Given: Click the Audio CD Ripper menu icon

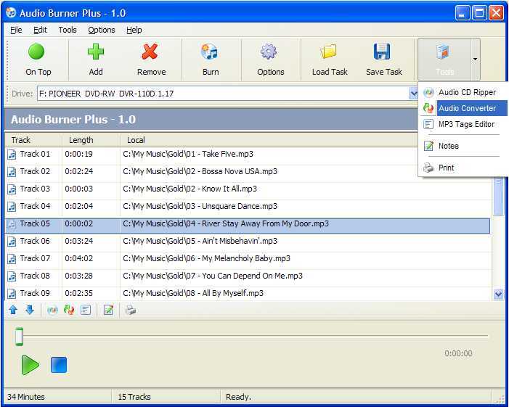Looking at the screenshot, I should pyautogui.click(x=428, y=93).
